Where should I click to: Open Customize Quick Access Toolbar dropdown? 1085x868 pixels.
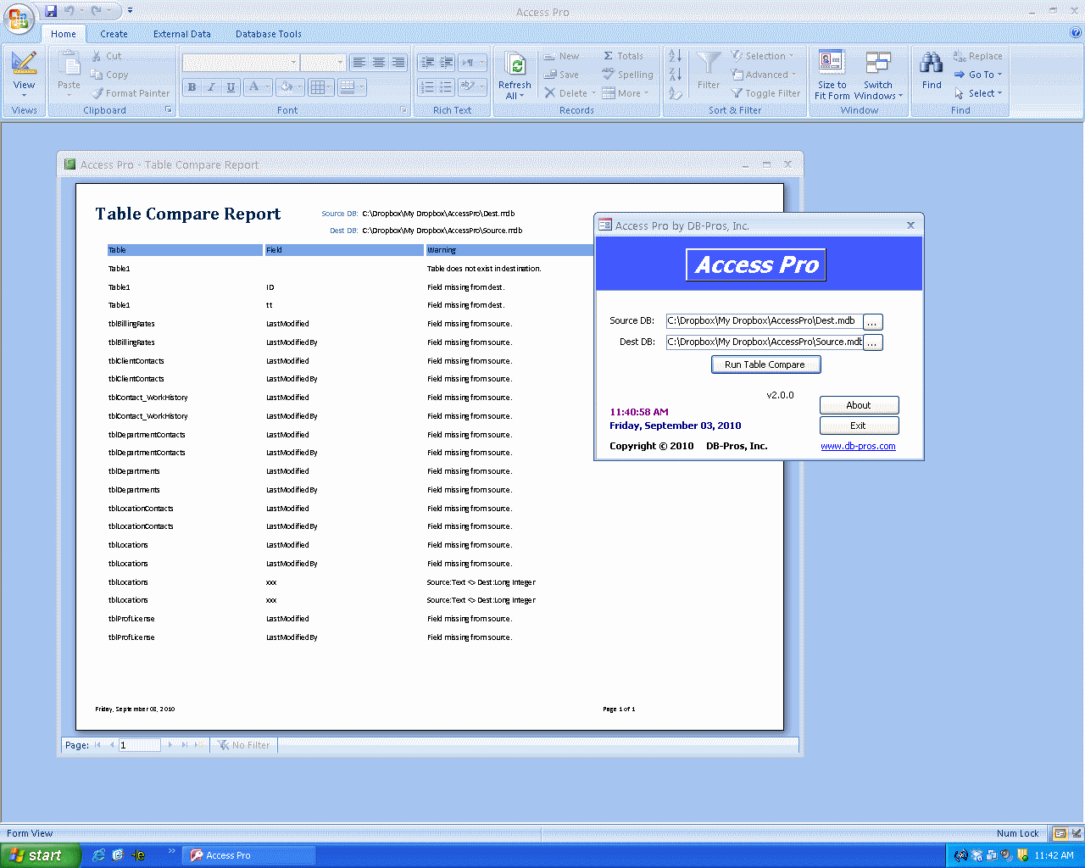point(130,11)
